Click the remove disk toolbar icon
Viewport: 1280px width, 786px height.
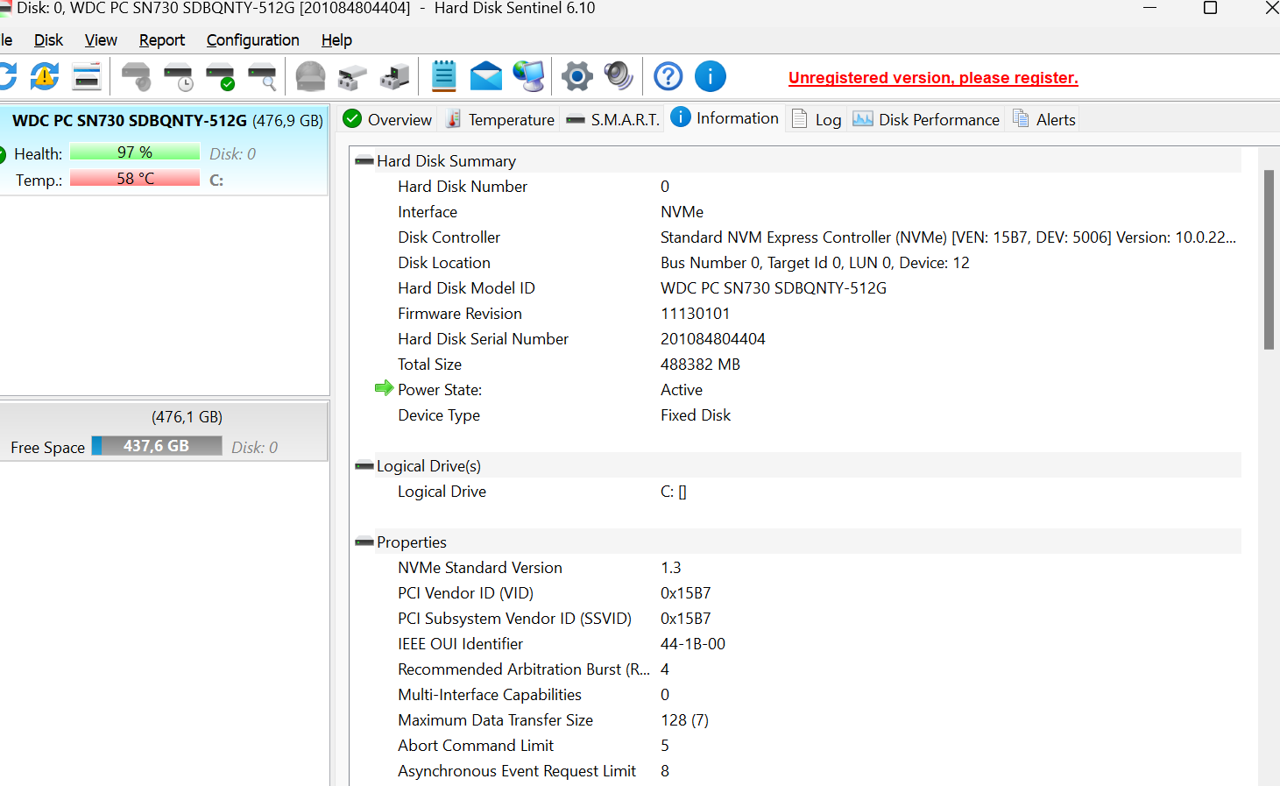(x=351, y=76)
